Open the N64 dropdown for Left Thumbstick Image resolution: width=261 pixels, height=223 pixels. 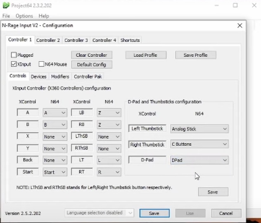click(199, 129)
